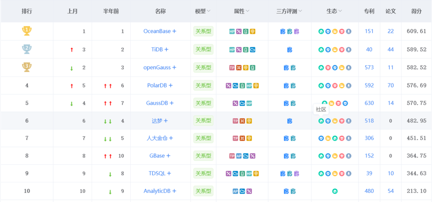Open the 属性 column filter dropdown
The height and width of the screenshot is (202, 433).
tap(247, 11)
